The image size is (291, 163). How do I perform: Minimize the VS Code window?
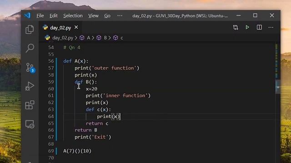pos(238,15)
